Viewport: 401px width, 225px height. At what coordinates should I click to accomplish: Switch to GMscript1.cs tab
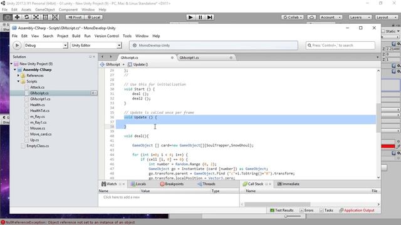189,57
